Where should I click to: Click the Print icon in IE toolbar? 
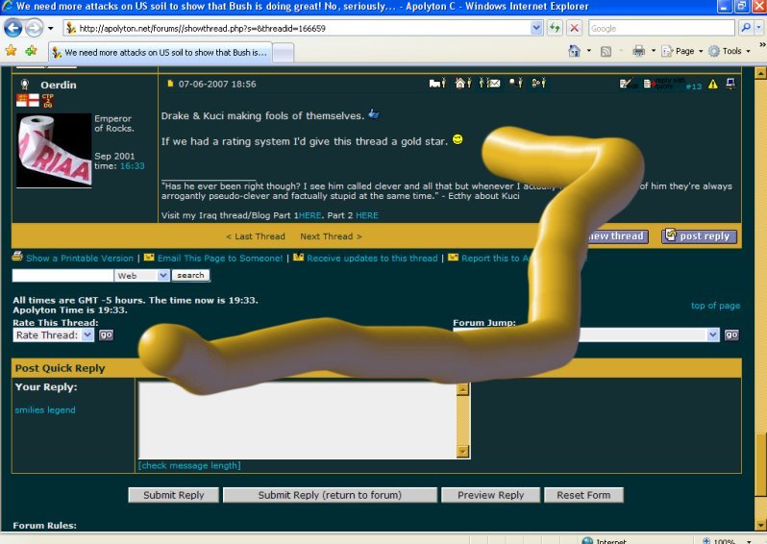638,51
